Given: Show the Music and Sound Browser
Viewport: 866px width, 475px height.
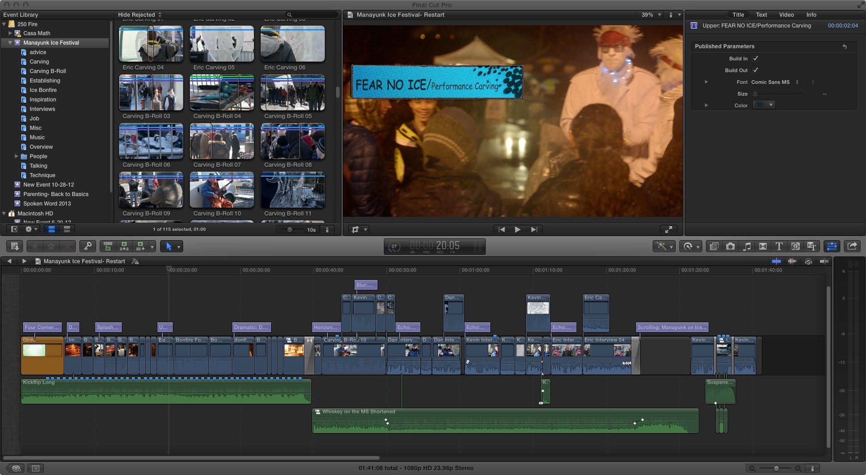Looking at the screenshot, I should [x=747, y=246].
